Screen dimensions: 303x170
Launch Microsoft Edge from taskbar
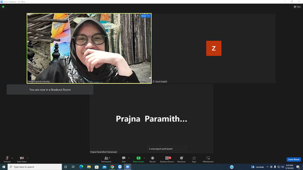tap(81, 167)
